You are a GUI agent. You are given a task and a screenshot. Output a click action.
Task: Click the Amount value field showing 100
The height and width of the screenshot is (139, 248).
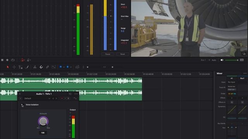(x=43, y=133)
